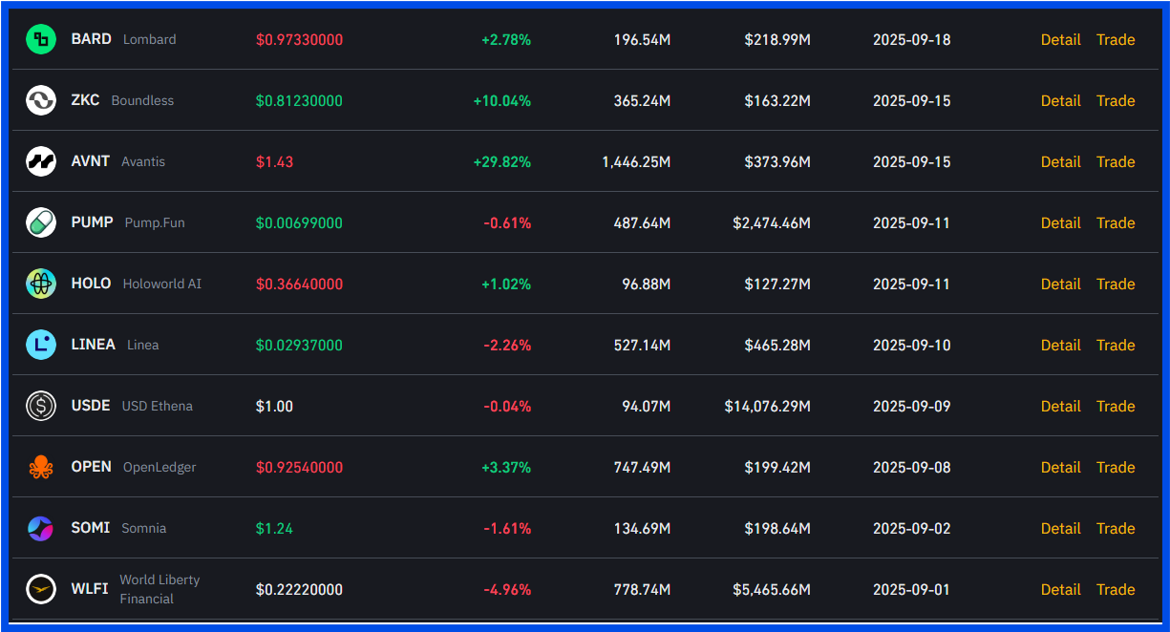Select the WLFI ticker text
This screenshot has height=632, width=1170.
coord(90,589)
